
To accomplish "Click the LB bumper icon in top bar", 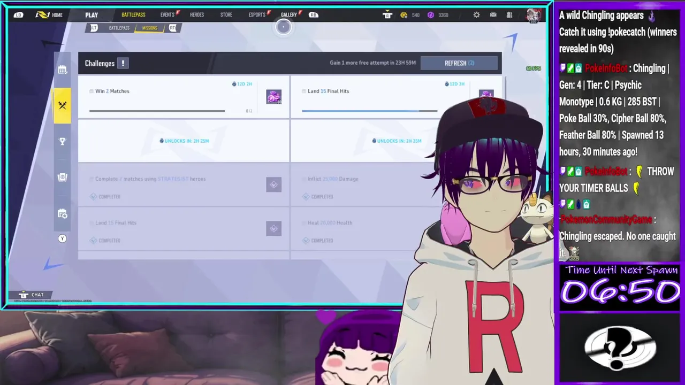I will pyautogui.click(x=18, y=14).
